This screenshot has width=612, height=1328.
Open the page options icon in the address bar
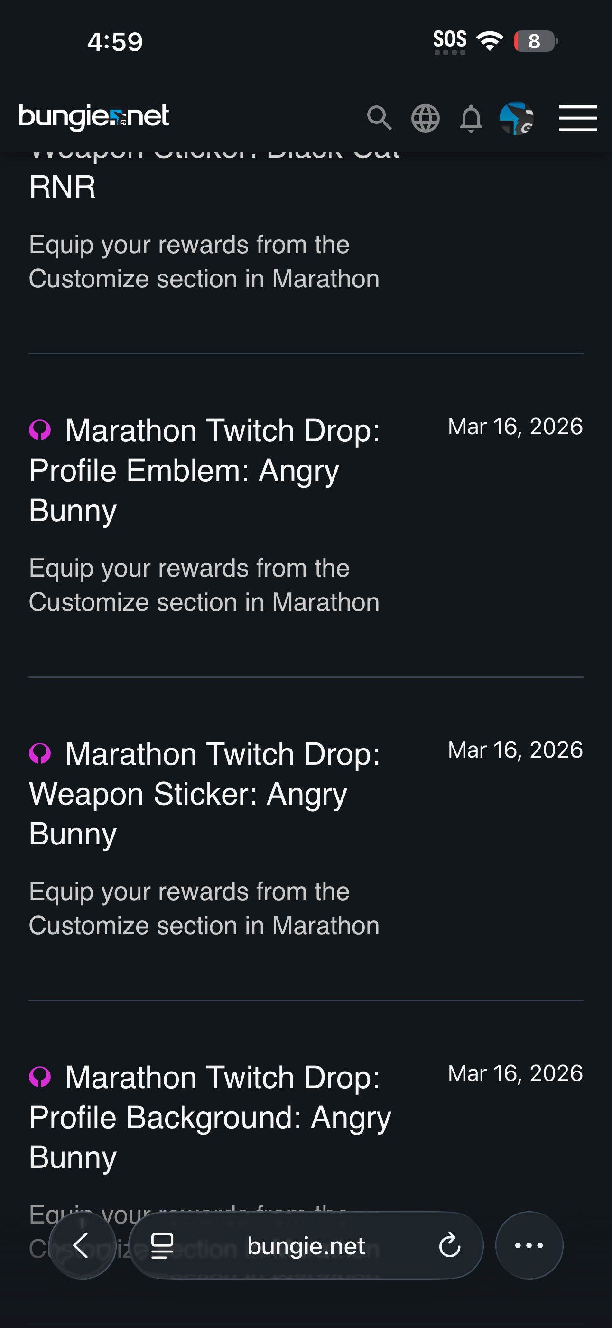(x=162, y=1245)
